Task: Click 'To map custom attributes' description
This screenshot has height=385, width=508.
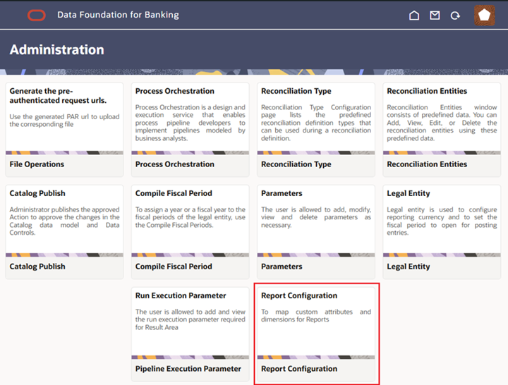Action: click(x=316, y=316)
